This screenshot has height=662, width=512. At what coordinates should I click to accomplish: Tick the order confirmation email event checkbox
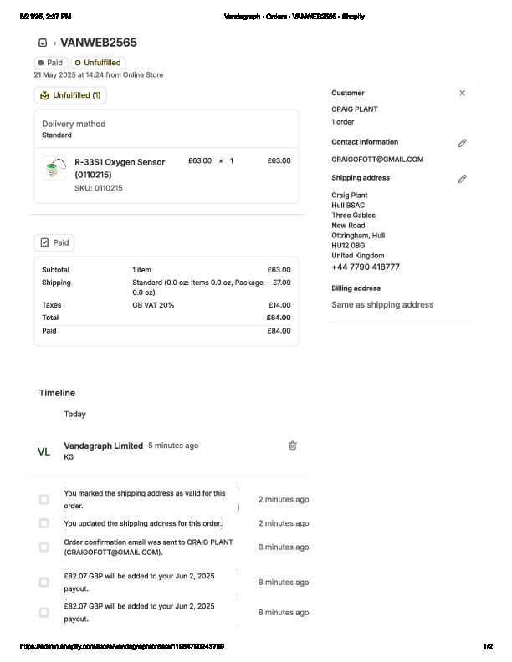[44, 547]
